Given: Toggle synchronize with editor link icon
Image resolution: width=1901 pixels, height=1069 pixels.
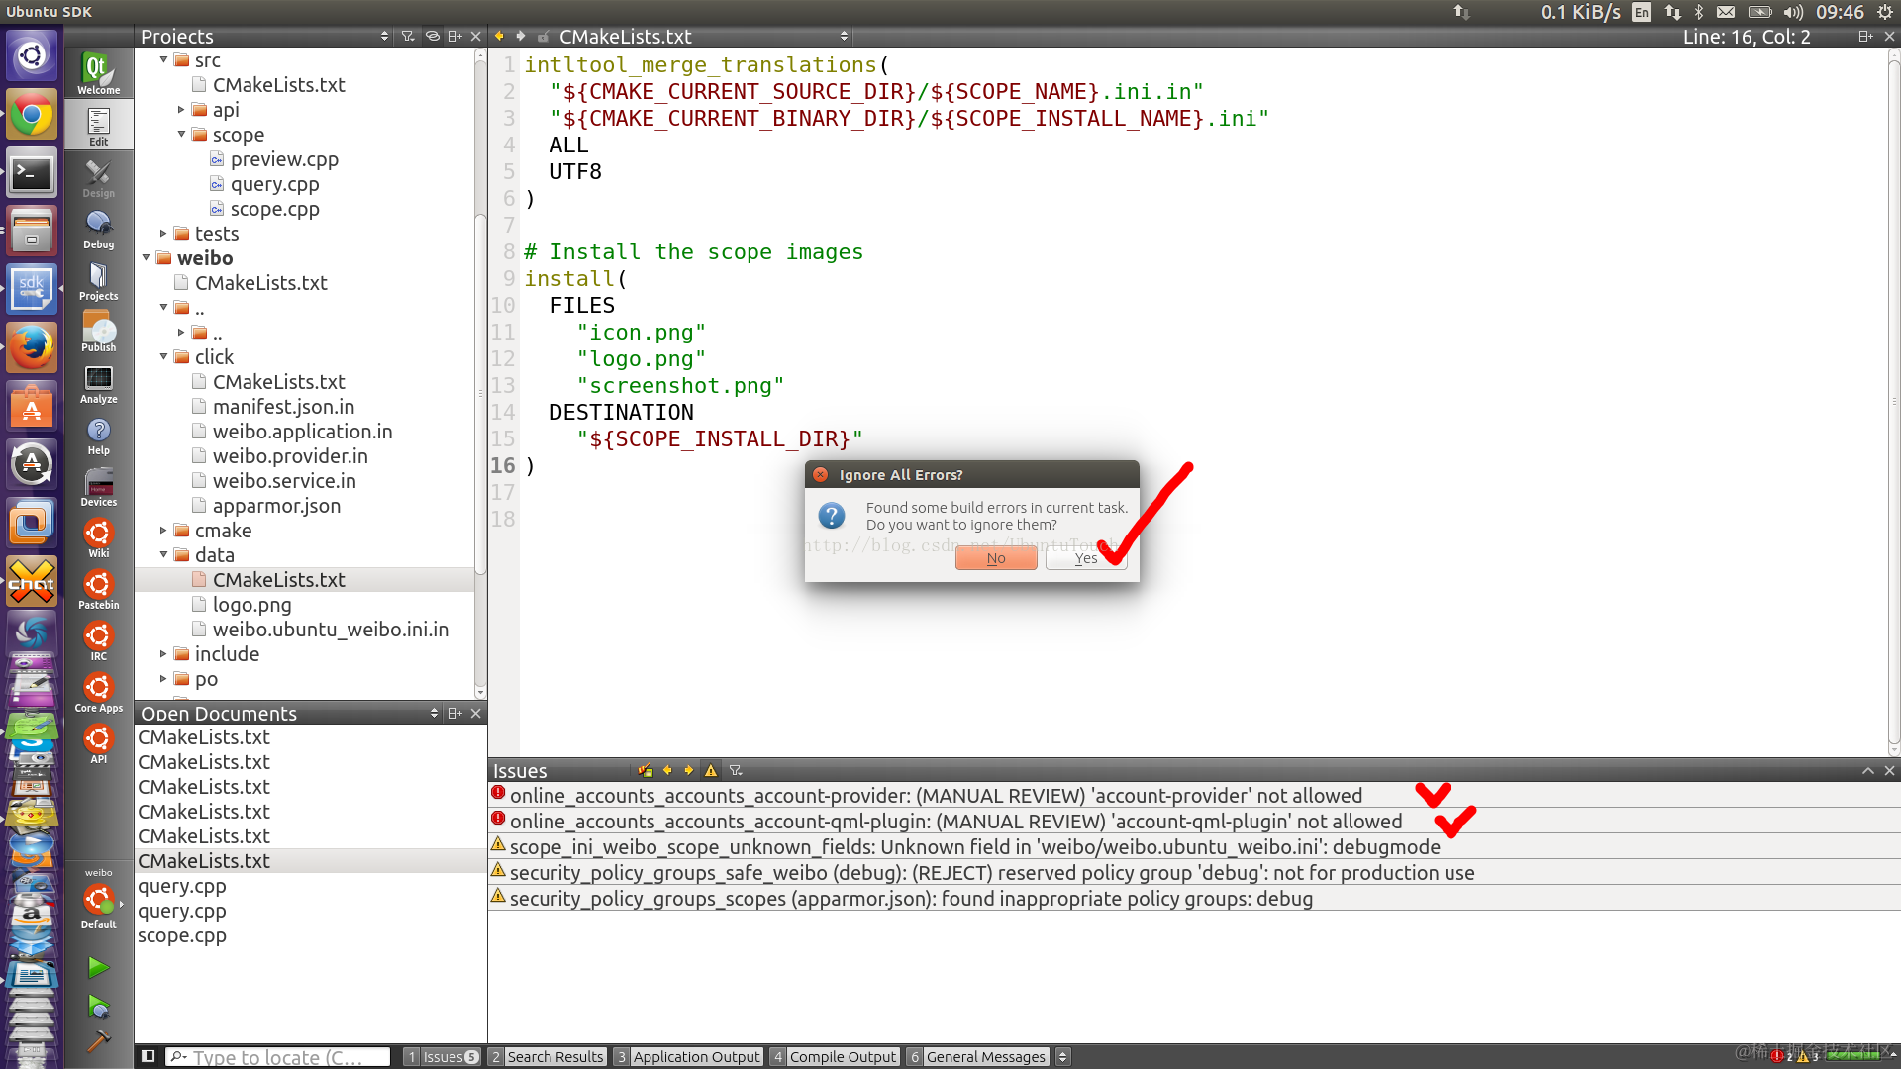Looking at the screenshot, I should (432, 36).
